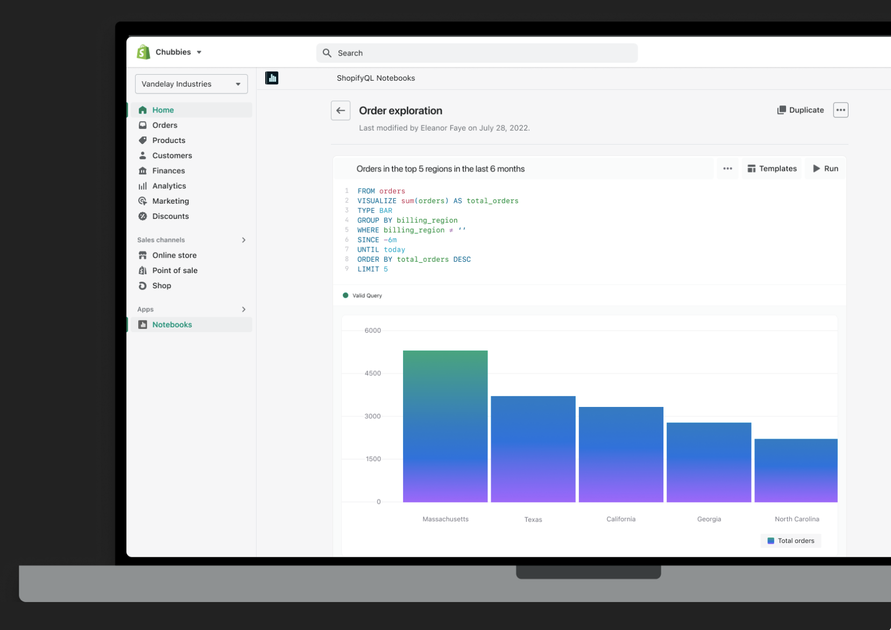Click the Georgia bar in chart
Screen dimensions: 891x630
[709, 462]
